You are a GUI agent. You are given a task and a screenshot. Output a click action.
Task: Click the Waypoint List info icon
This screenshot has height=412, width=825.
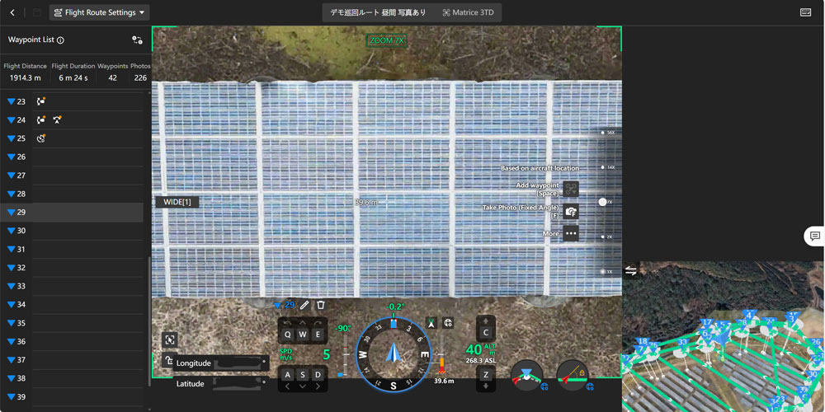[x=60, y=40]
